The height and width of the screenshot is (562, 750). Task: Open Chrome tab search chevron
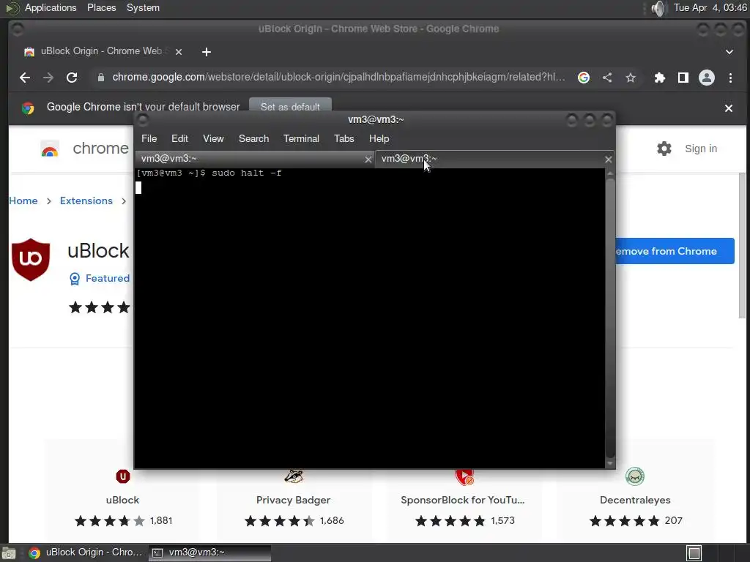[x=729, y=52]
